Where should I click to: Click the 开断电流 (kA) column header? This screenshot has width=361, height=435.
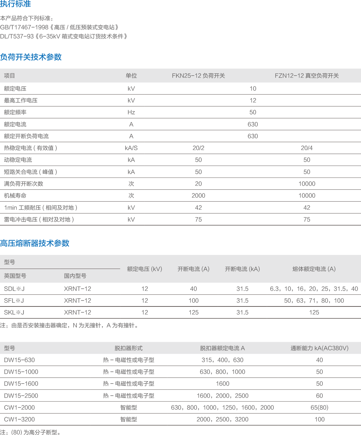242,269
